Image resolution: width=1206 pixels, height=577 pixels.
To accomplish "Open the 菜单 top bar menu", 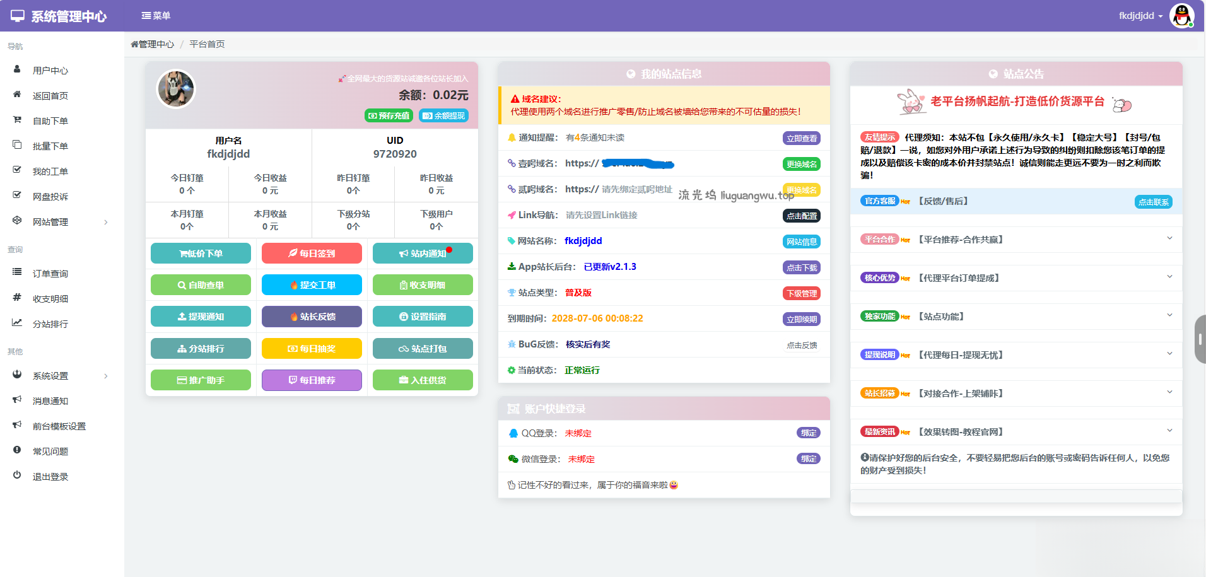I will pos(156,15).
